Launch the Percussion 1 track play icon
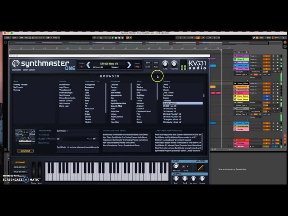Screen dimensions: 288x216 tap(235, 86)
